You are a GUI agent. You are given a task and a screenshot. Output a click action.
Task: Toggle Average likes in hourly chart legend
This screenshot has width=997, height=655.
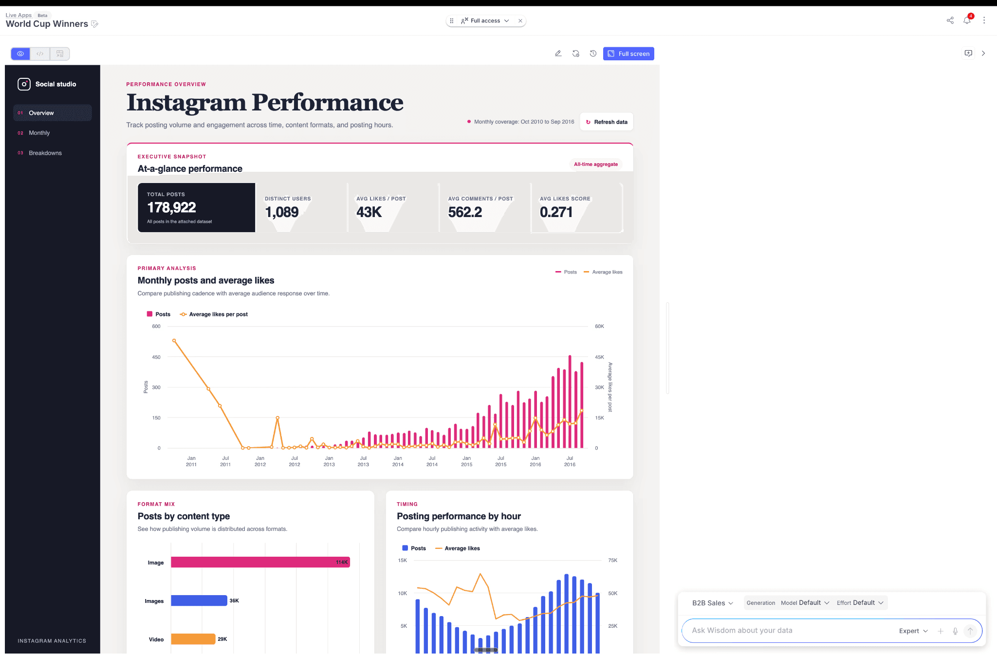[x=458, y=548]
